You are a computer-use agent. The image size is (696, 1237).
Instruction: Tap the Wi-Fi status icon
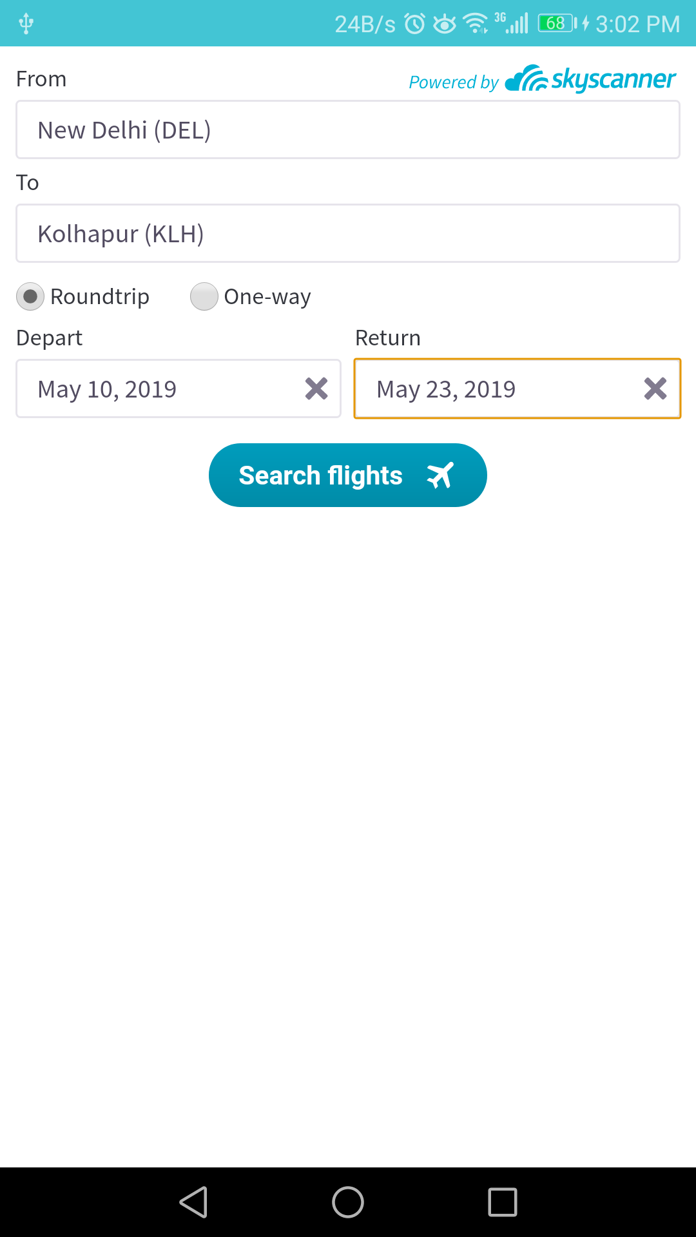(476, 24)
